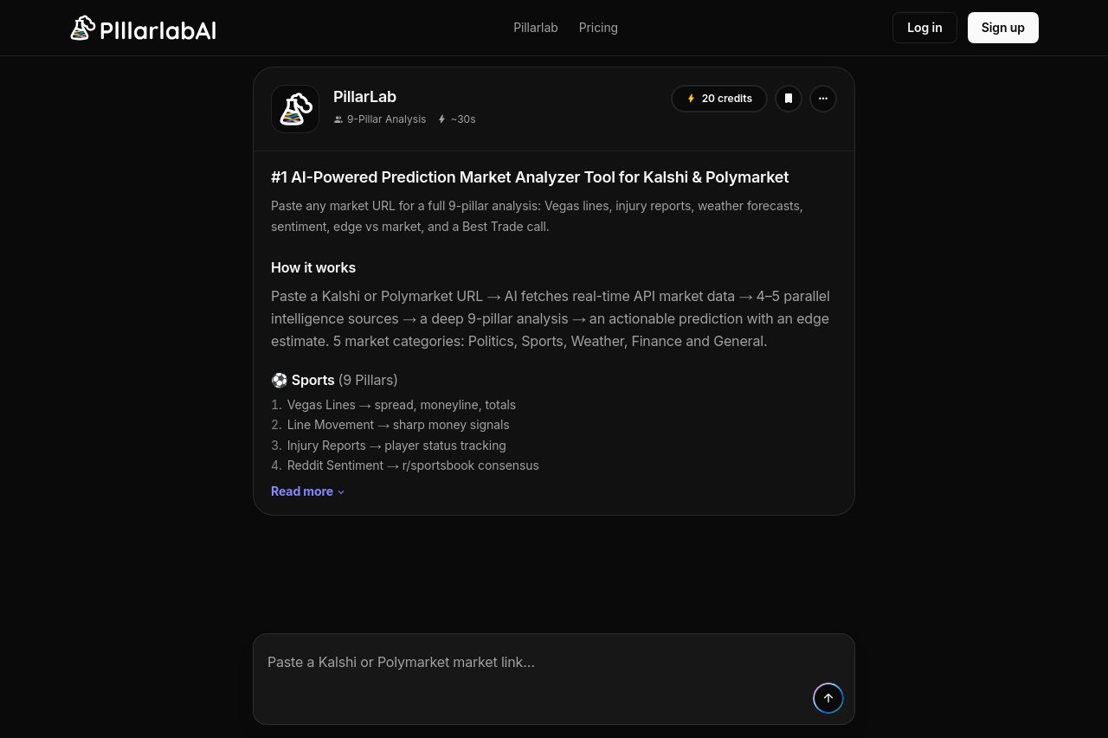Expand the description with Read more
The width and height of the screenshot is (1108, 738).
click(308, 491)
